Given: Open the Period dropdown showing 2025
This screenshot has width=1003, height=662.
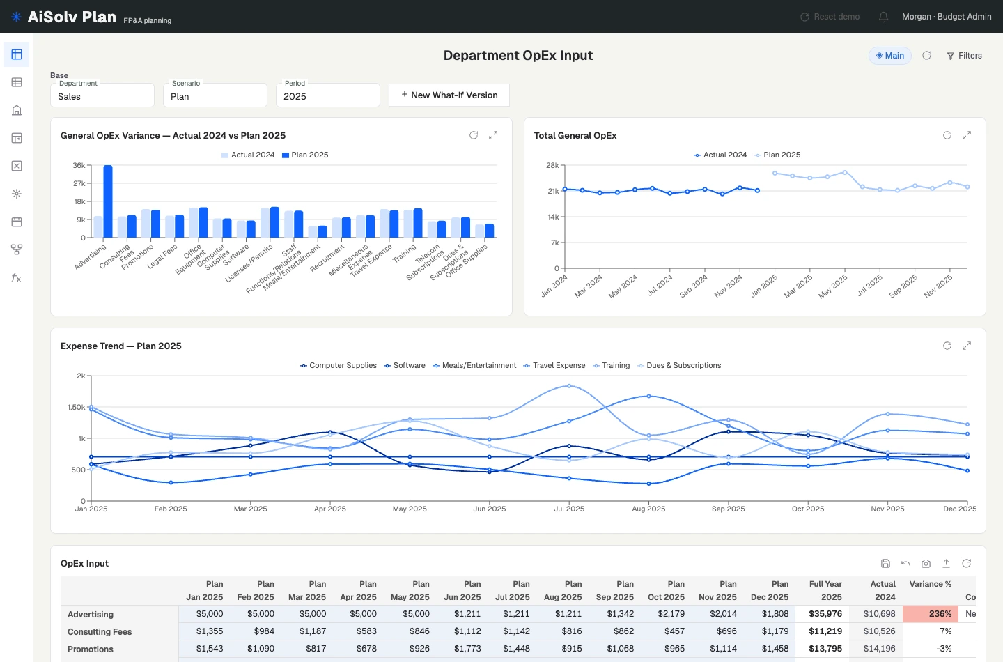Looking at the screenshot, I should (328, 95).
